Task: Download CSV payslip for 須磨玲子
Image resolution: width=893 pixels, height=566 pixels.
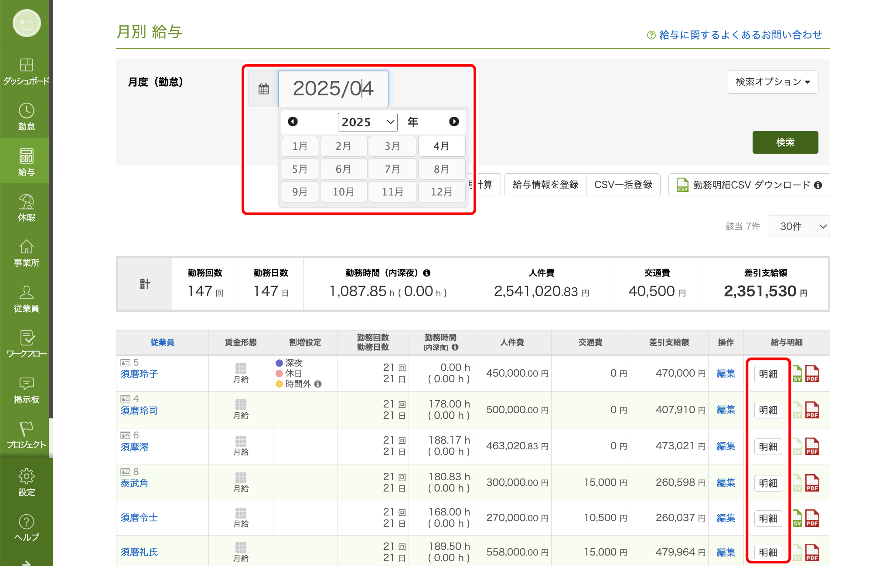Action: [797, 374]
